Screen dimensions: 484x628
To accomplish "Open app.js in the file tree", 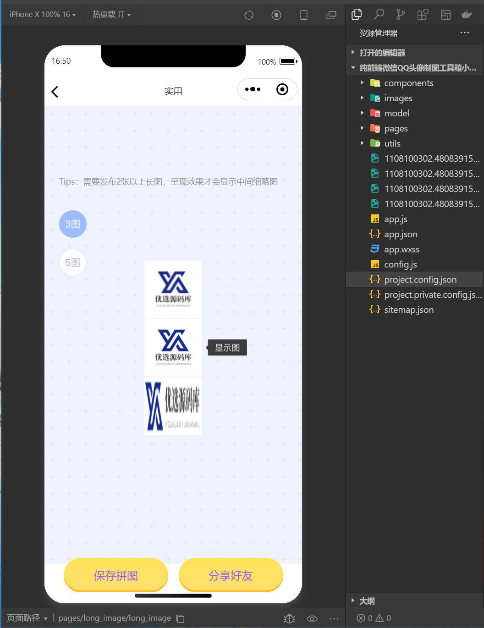I will coord(415,219).
